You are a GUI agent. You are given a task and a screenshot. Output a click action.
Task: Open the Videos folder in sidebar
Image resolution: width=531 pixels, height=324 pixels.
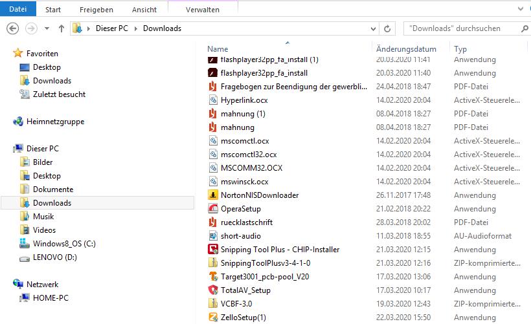point(44,230)
